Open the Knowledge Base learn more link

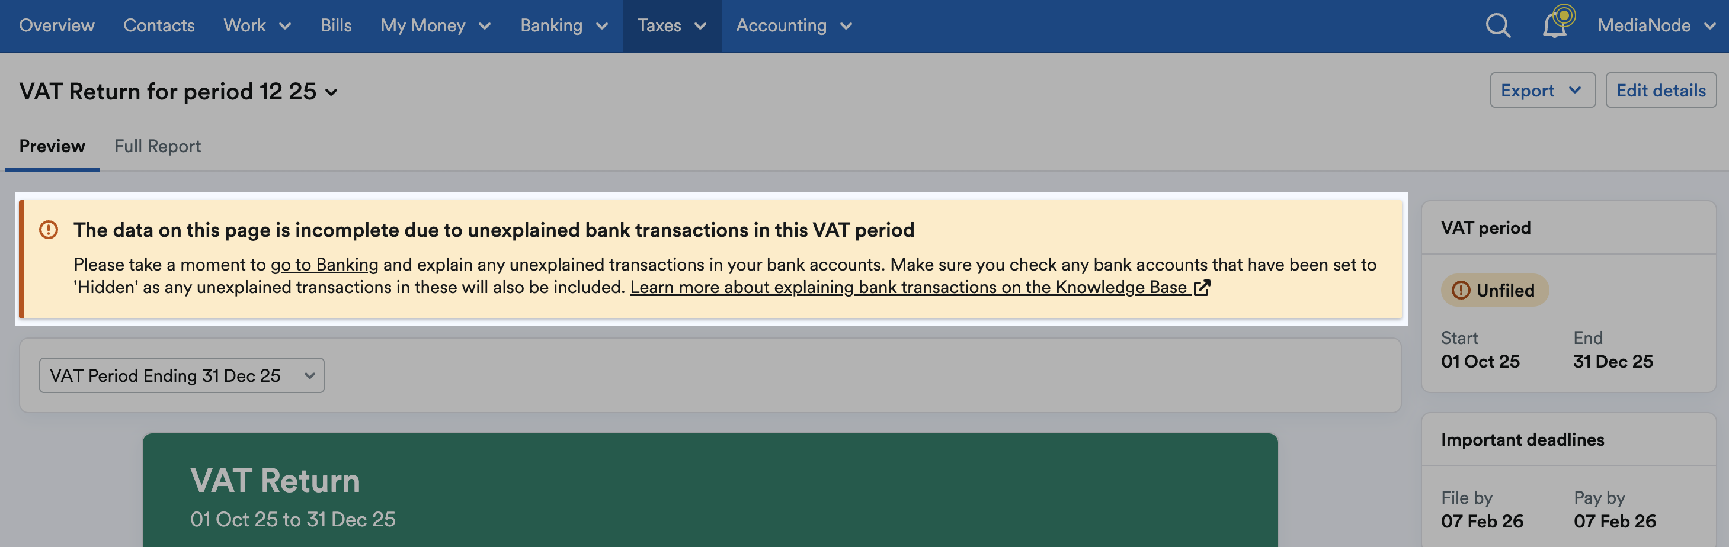click(908, 288)
